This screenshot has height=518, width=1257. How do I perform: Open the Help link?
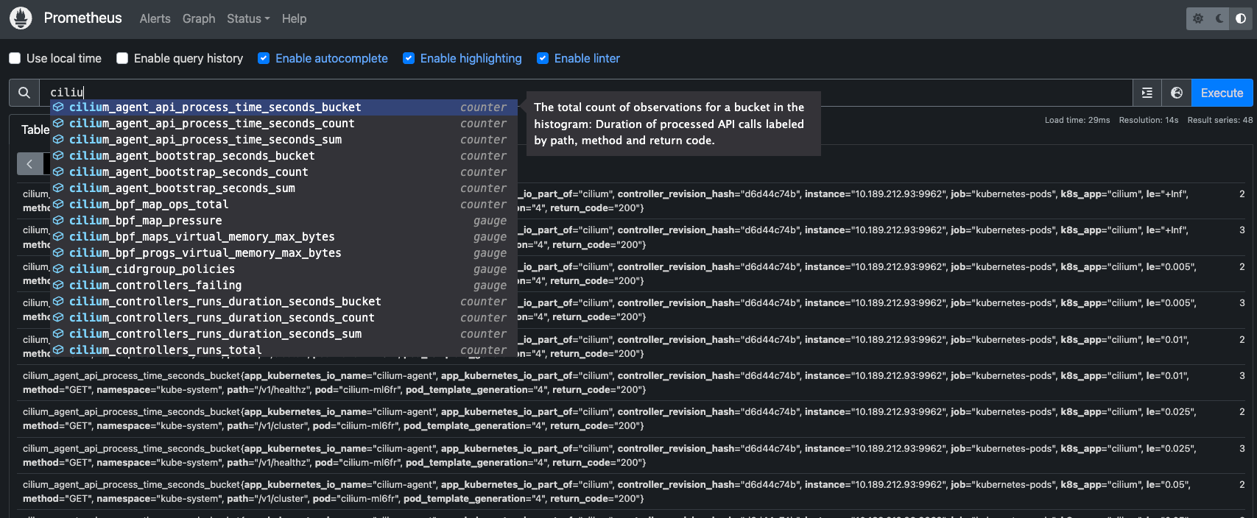coord(294,18)
